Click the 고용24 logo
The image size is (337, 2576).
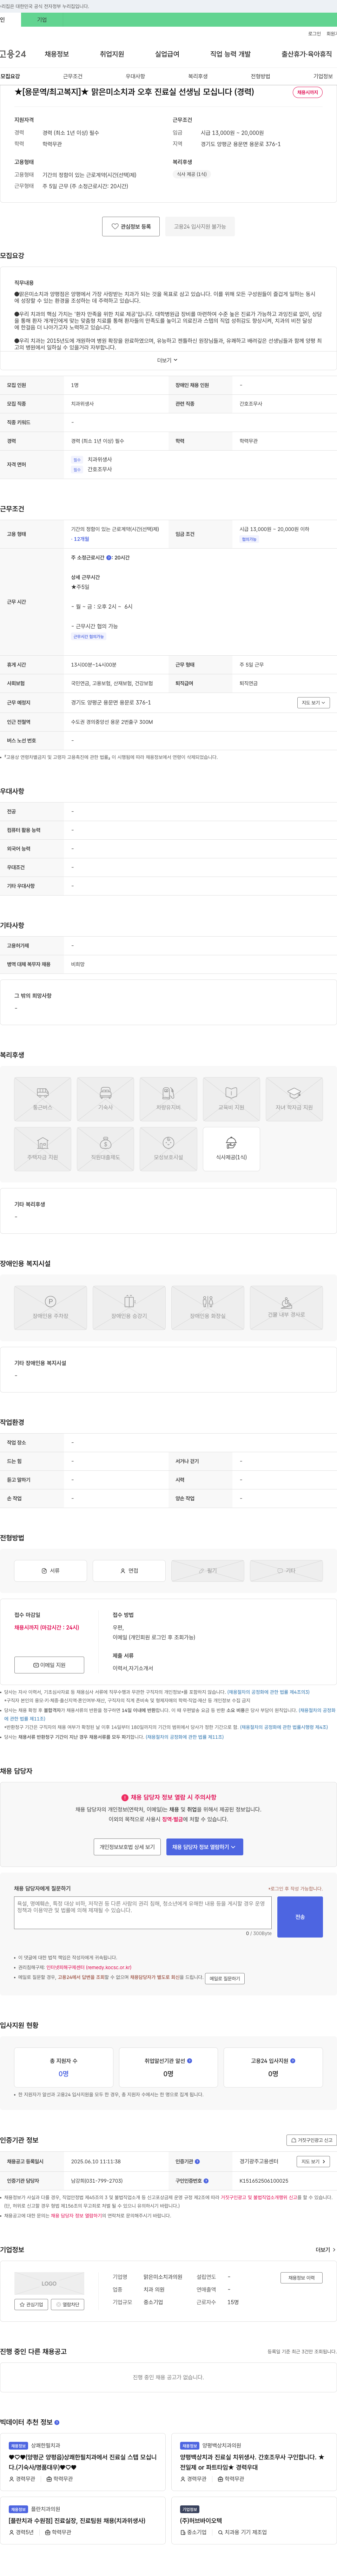pyautogui.click(x=13, y=54)
